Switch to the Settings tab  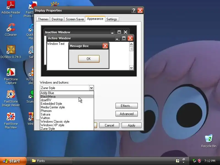point(112,19)
